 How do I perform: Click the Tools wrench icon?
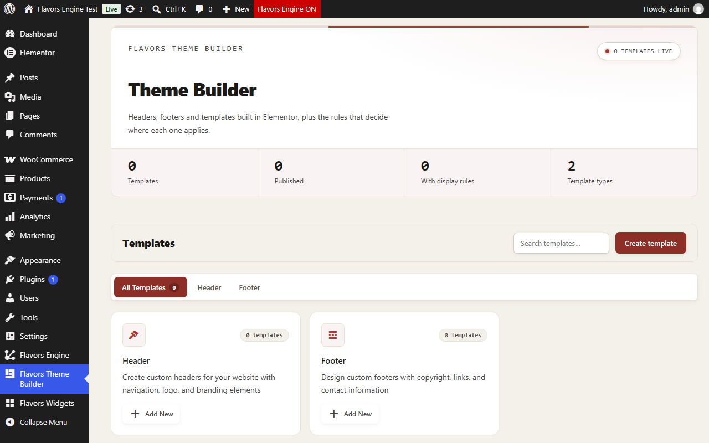(x=9, y=317)
